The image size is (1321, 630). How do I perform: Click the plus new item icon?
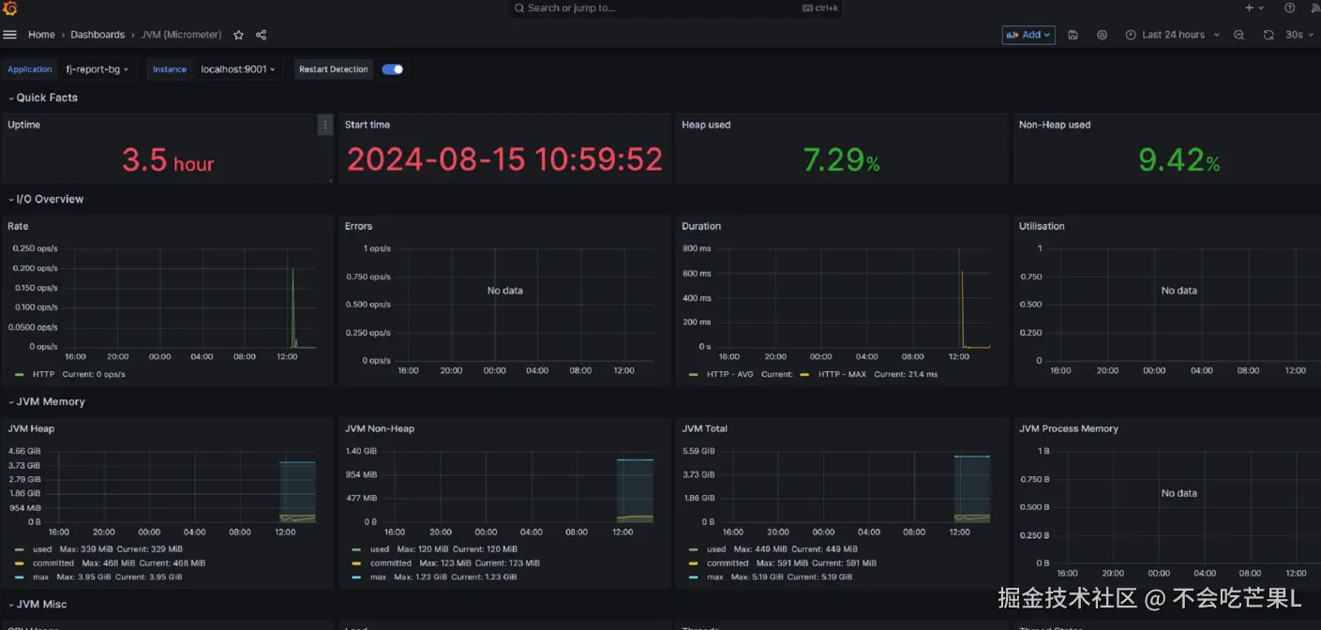coord(1253,7)
